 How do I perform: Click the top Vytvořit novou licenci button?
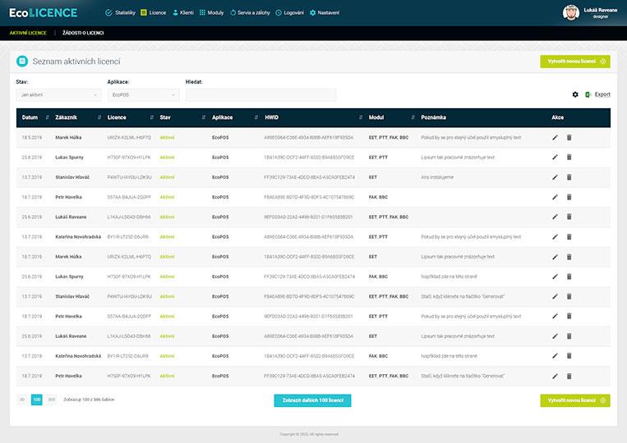[574, 62]
